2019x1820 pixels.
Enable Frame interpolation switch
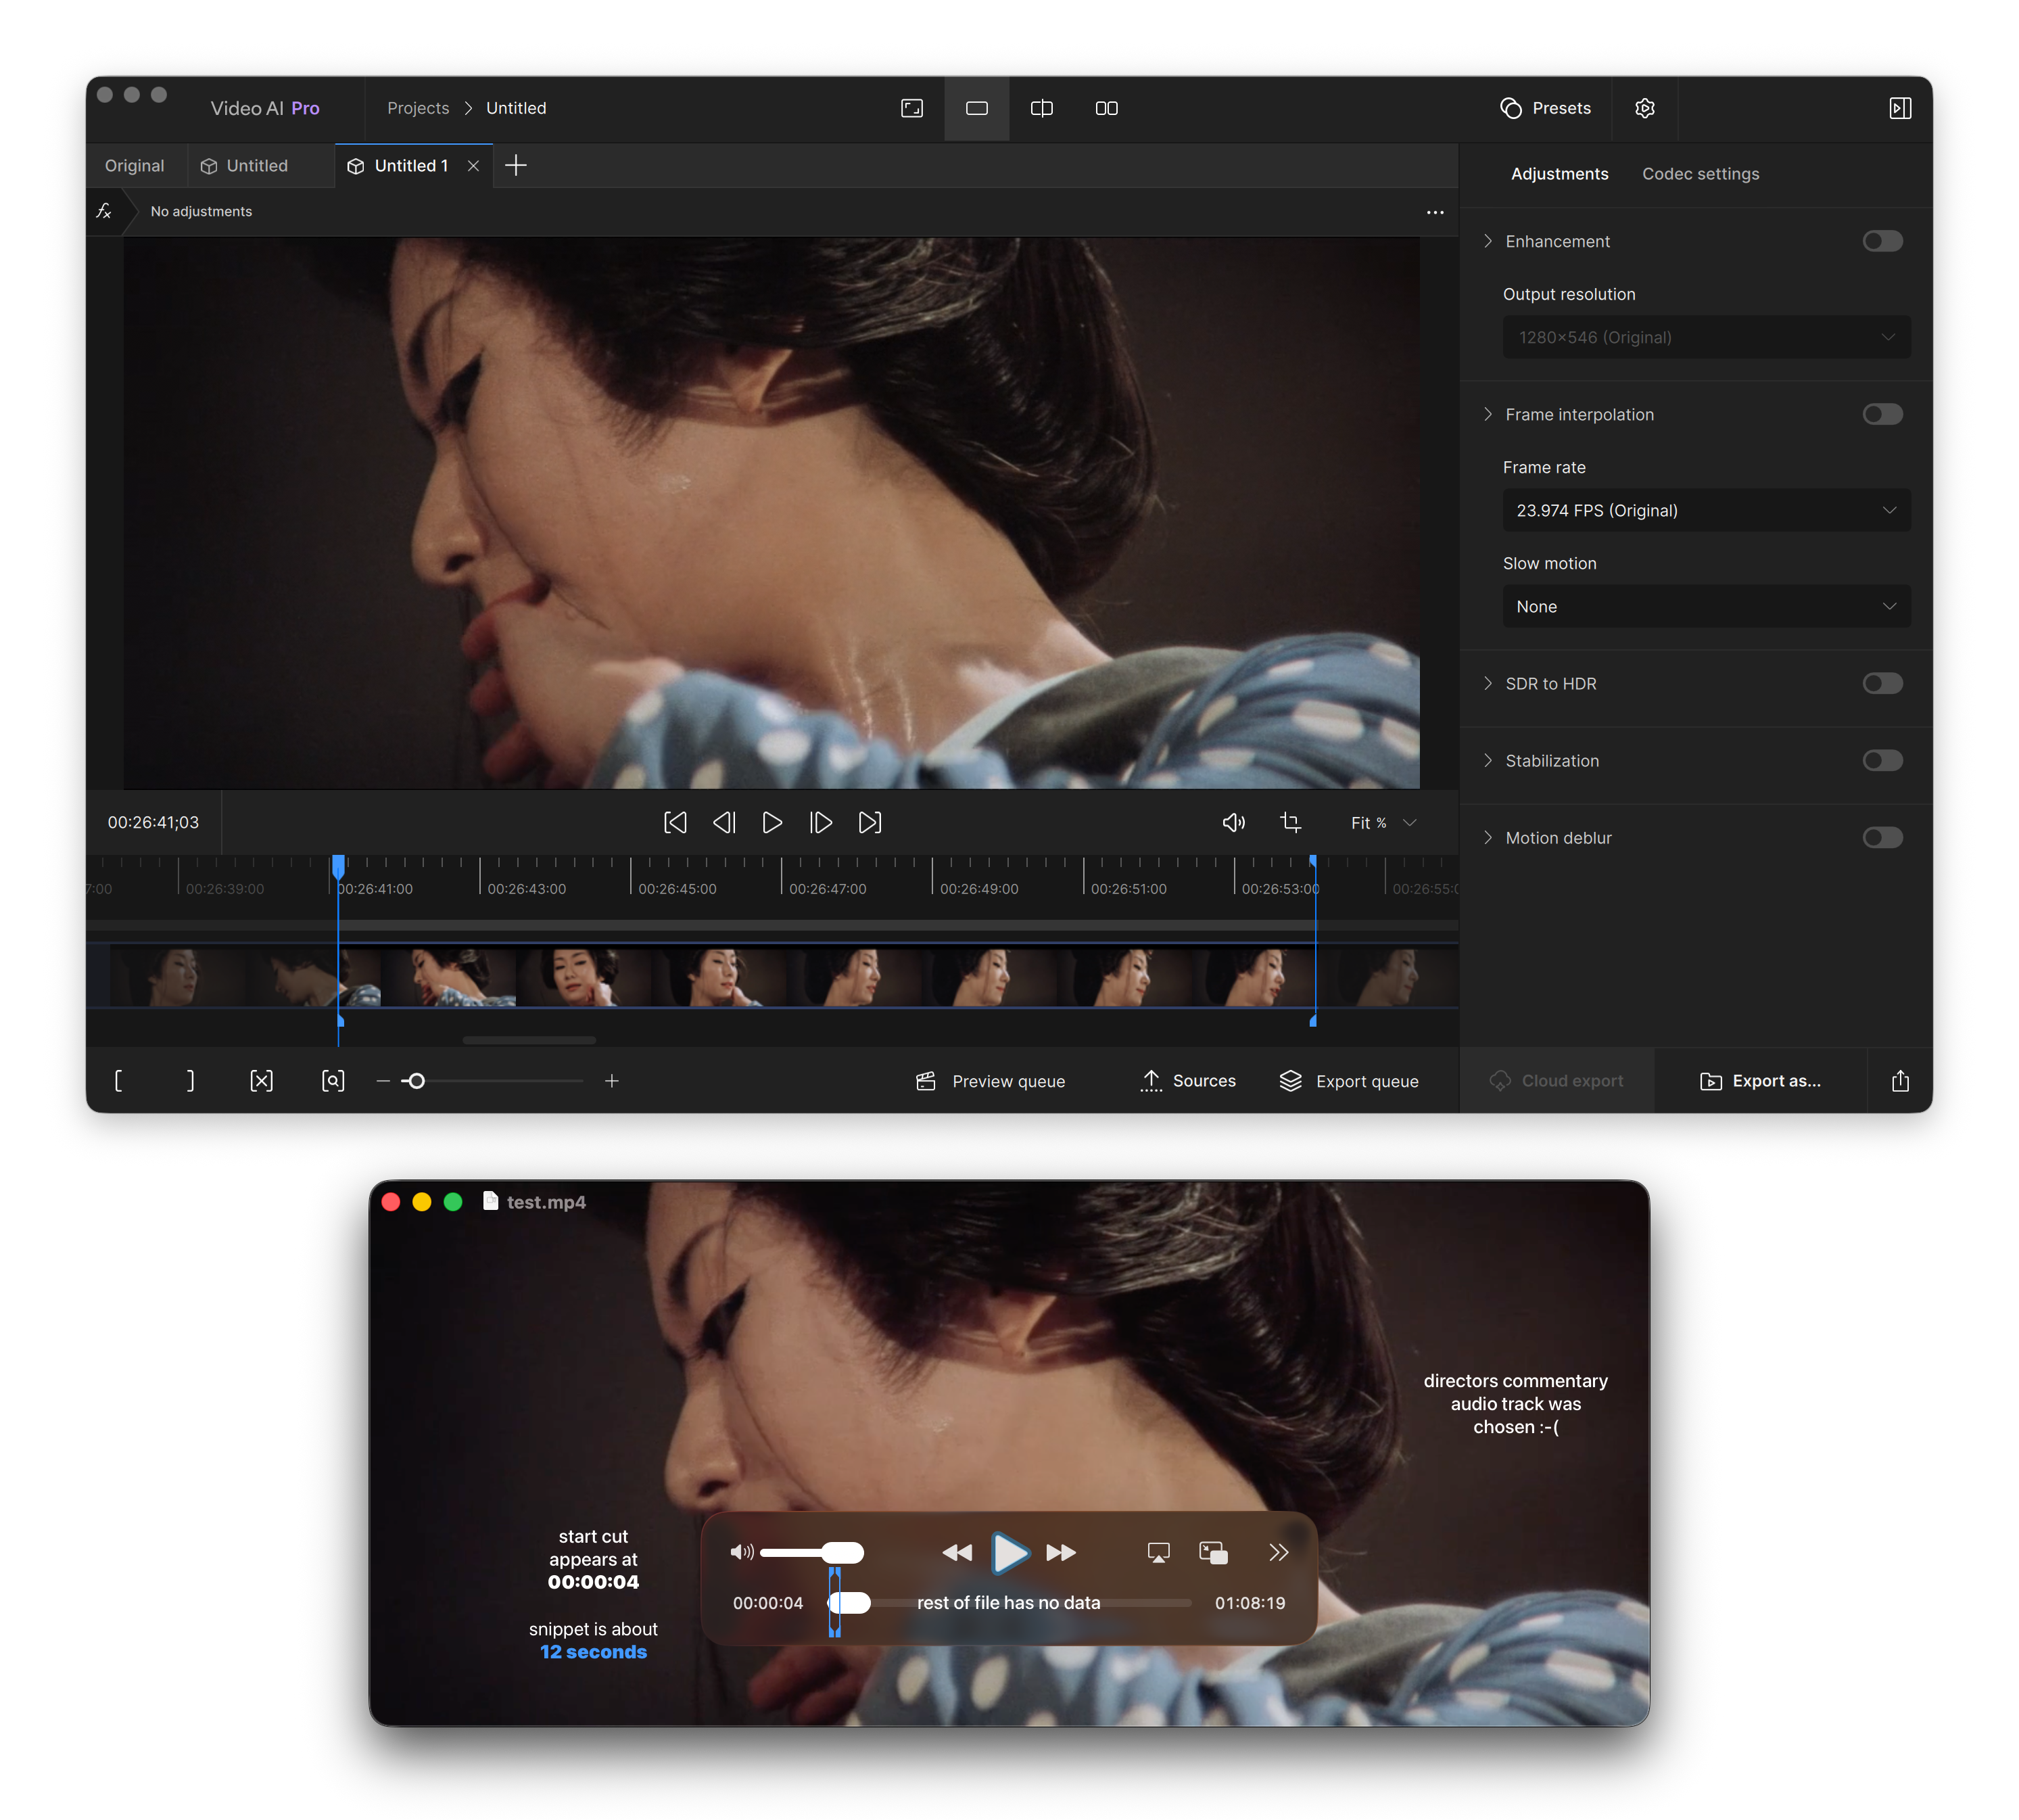1882,414
